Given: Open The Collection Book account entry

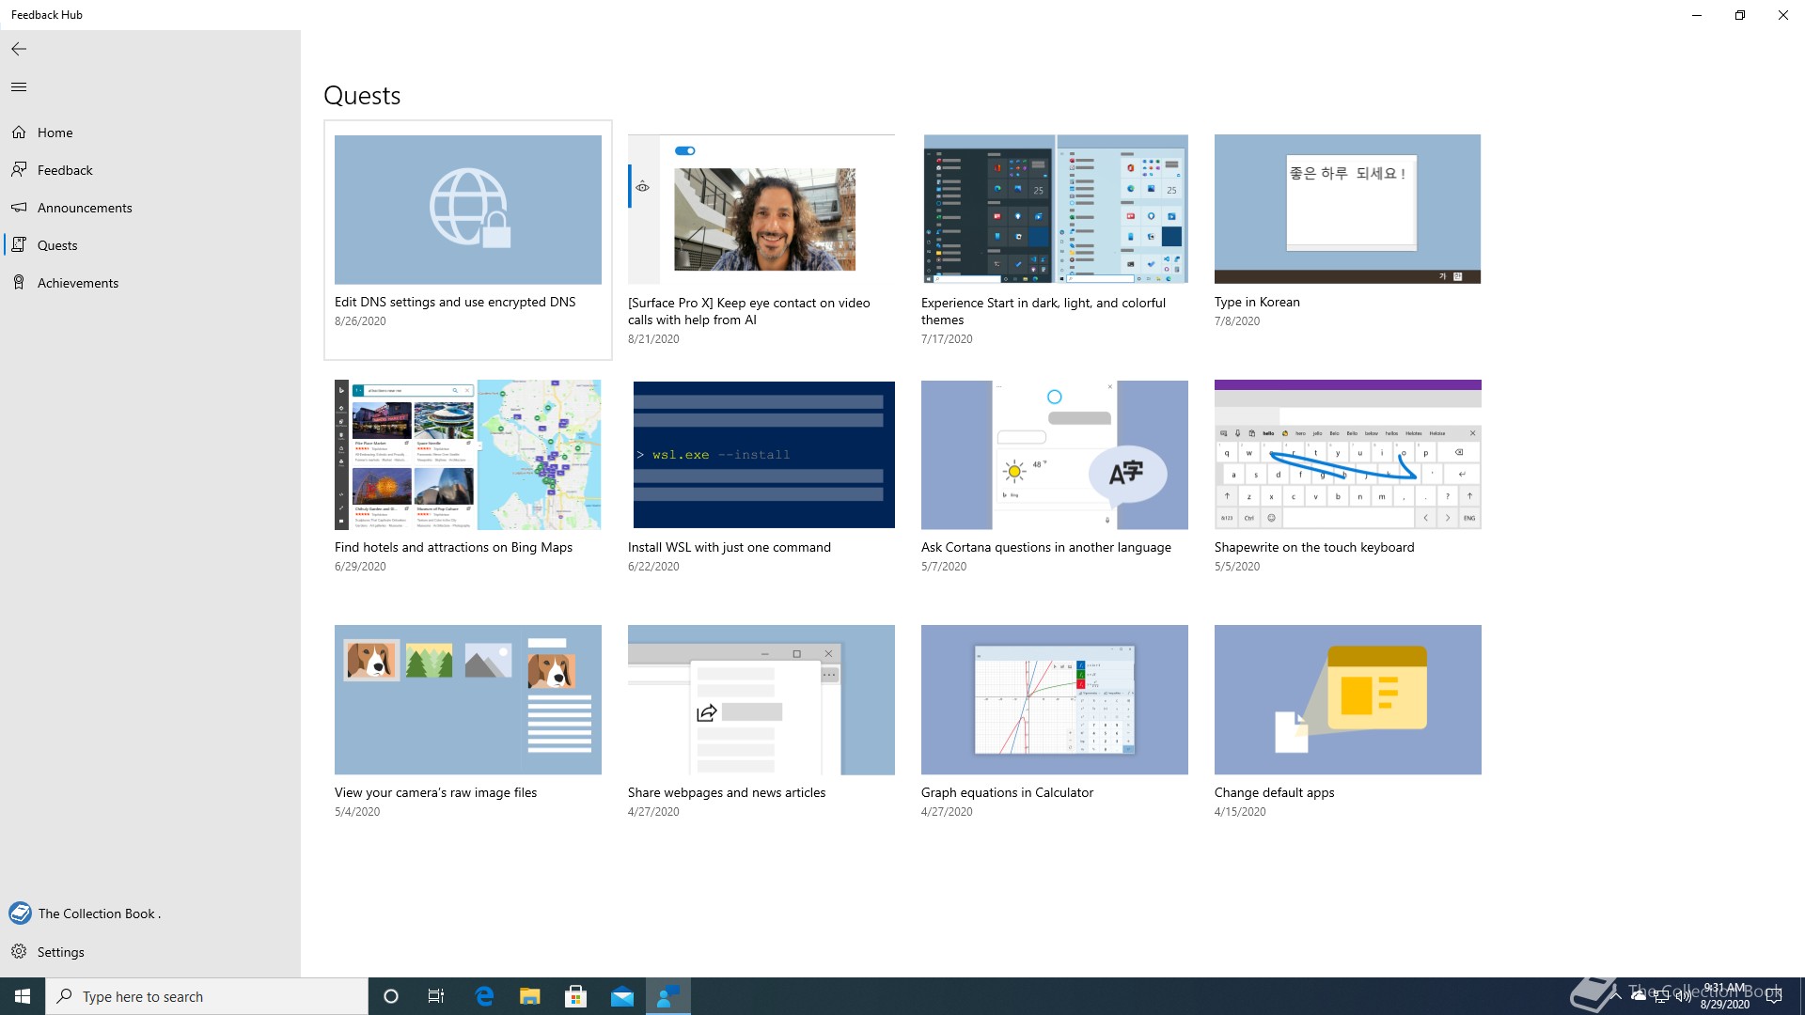Looking at the screenshot, I should tap(150, 913).
